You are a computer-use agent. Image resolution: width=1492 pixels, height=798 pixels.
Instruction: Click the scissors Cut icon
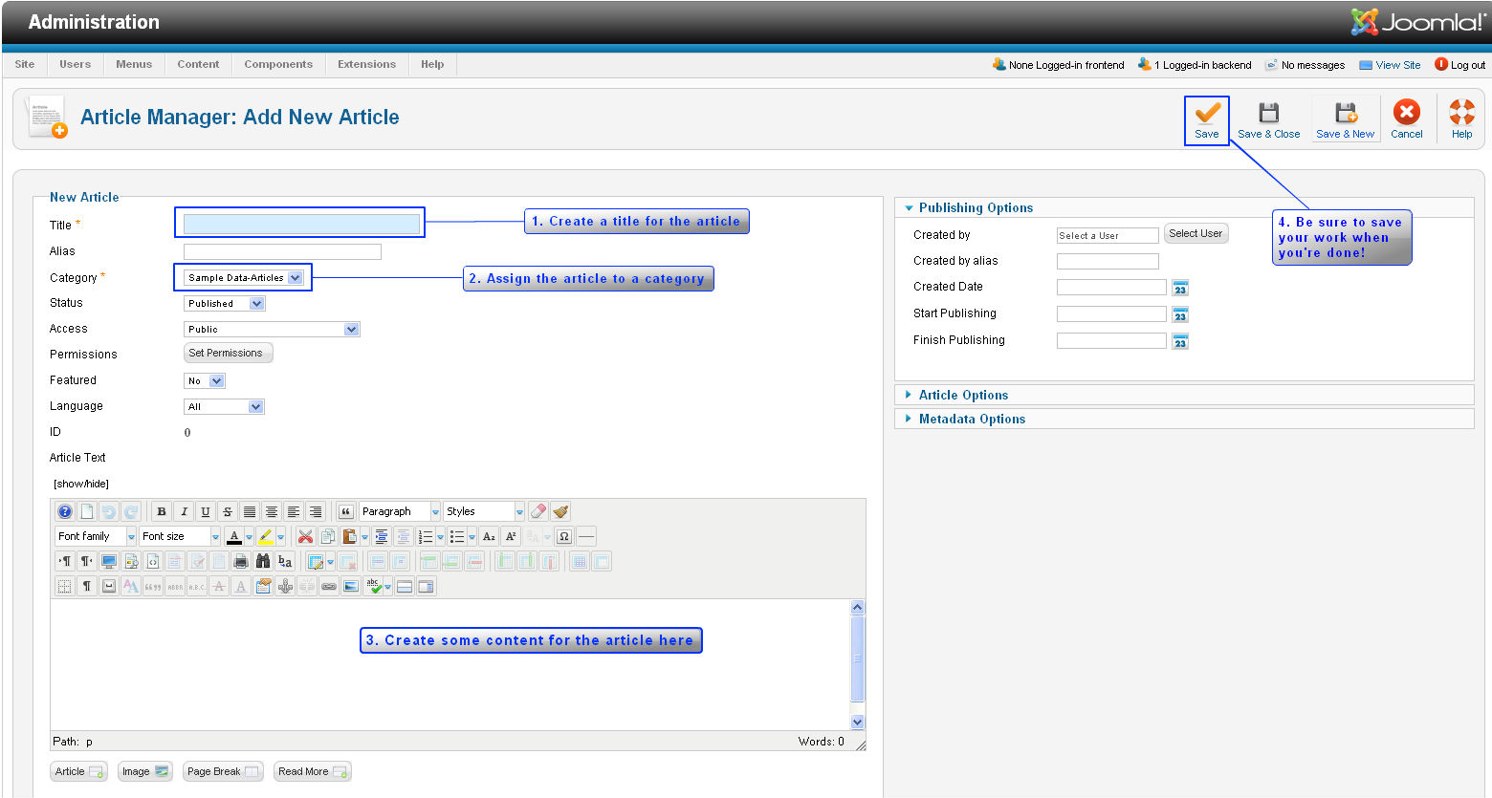click(x=305, y=537)
